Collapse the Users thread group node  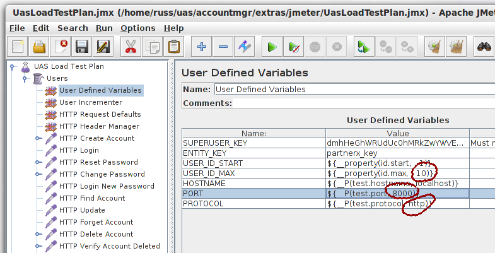click(x=25, y=79)
